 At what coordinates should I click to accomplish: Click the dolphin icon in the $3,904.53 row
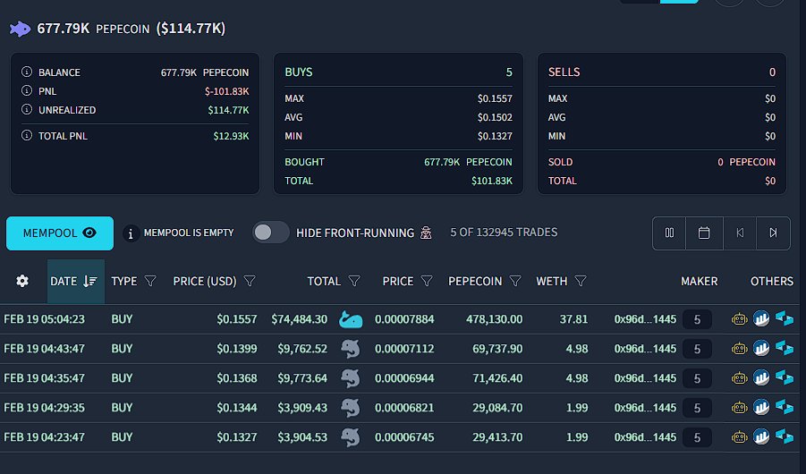tap(351, 437)
